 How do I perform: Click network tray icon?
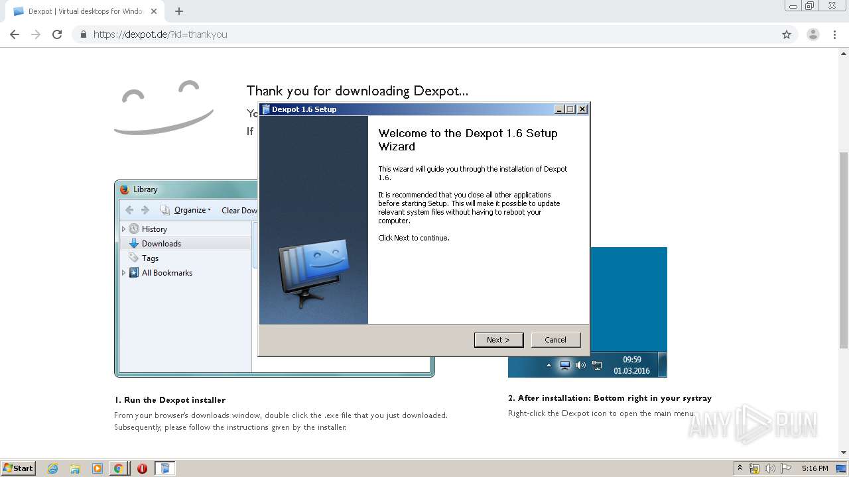(754, 468)
